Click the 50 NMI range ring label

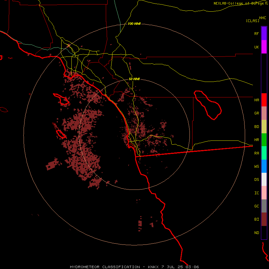134,79
